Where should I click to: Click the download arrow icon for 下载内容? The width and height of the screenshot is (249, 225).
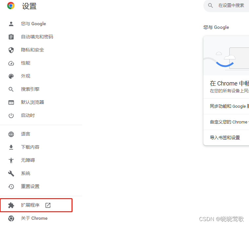(11, 147)
